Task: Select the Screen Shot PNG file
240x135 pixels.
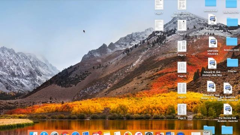Action: [x=212, y=19]
